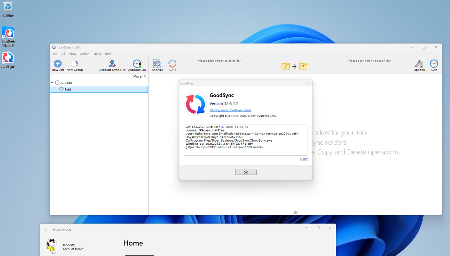Click 'Version 12.6.2.2' text in About dialog
The height and width of the screenshot is (256, 450).
[224, 104]
